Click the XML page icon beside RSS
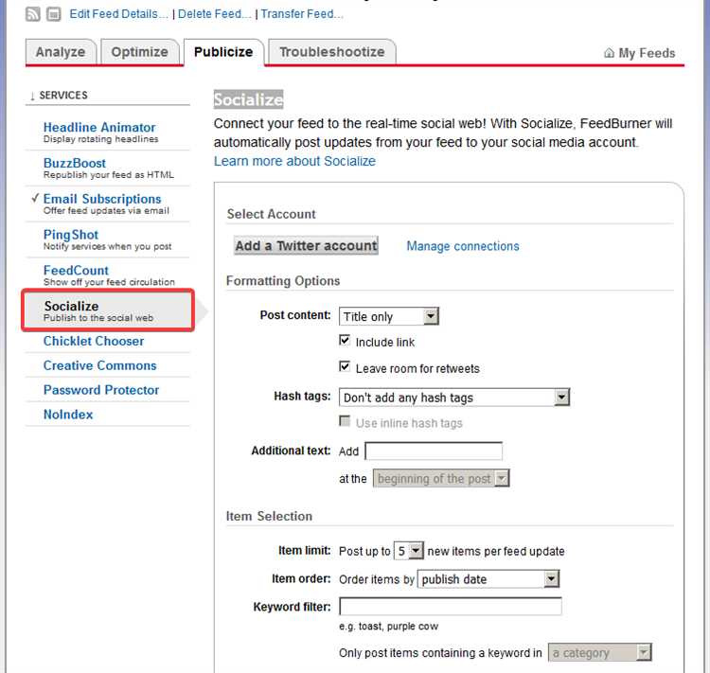 tap(53, 14)
